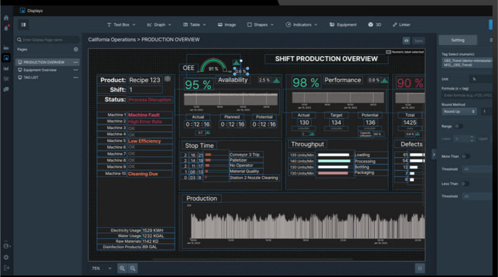
Task: Zoom out on the display canvas
Action: click(x=133, y=269)
